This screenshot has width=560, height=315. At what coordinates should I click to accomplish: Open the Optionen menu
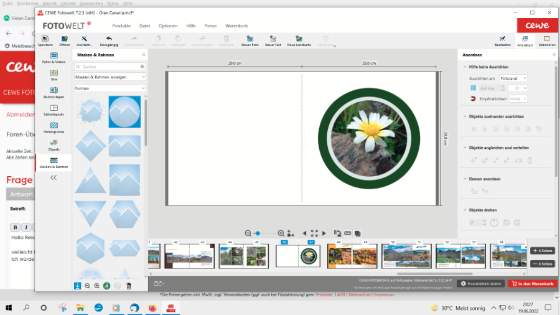pos(168,26)
